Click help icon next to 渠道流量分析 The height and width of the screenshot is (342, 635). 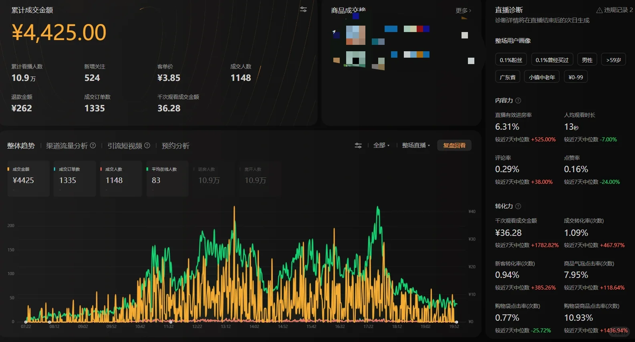(x=93, y=145)
